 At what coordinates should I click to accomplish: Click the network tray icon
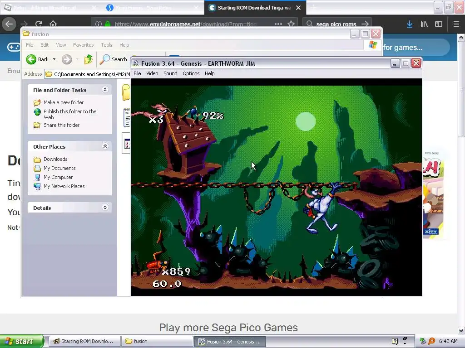click(423, 341)
